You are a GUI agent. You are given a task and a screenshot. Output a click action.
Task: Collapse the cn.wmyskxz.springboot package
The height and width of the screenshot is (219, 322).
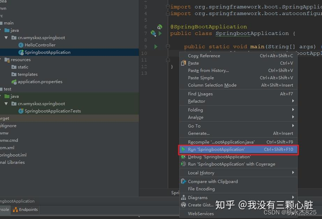(6, 37)
